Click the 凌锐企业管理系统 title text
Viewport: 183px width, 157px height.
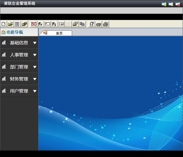[x=19, y=3]
